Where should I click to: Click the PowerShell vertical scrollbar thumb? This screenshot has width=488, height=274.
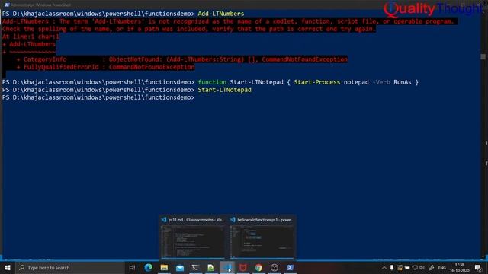pyautogui.click(x=483, y=56)
